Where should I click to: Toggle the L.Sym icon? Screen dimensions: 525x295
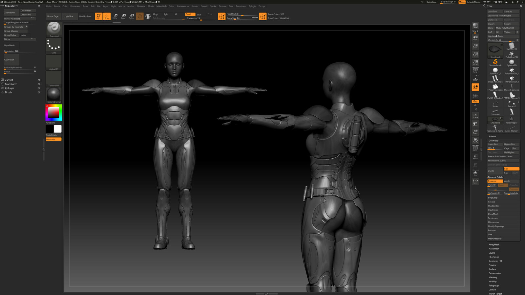(475, 96)
